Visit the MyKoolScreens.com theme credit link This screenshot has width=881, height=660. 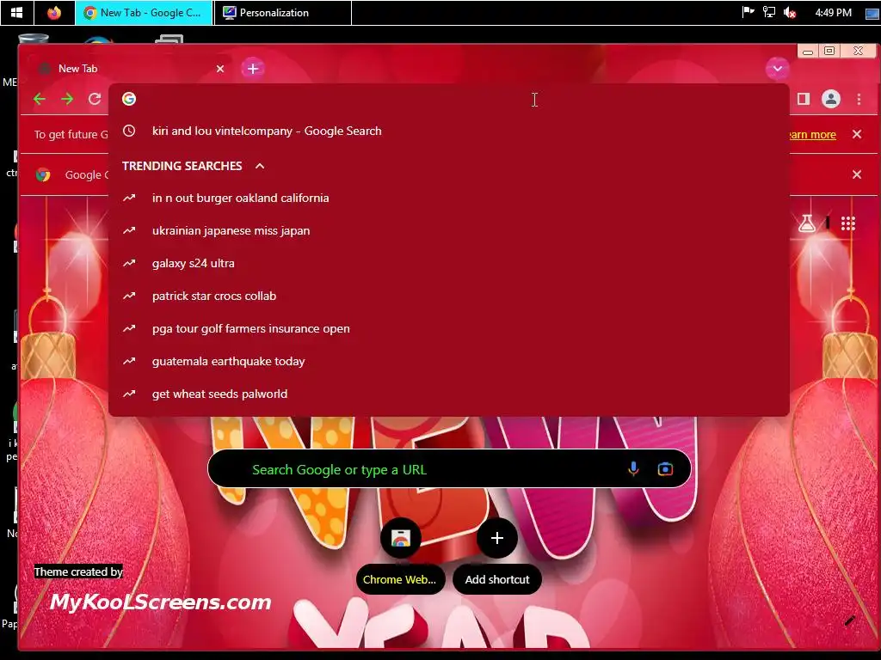tap(161, 602)
